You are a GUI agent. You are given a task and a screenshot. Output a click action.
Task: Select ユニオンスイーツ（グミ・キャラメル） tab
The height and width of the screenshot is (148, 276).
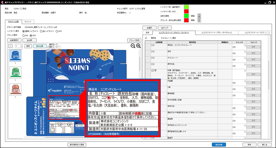pos(217,32)
